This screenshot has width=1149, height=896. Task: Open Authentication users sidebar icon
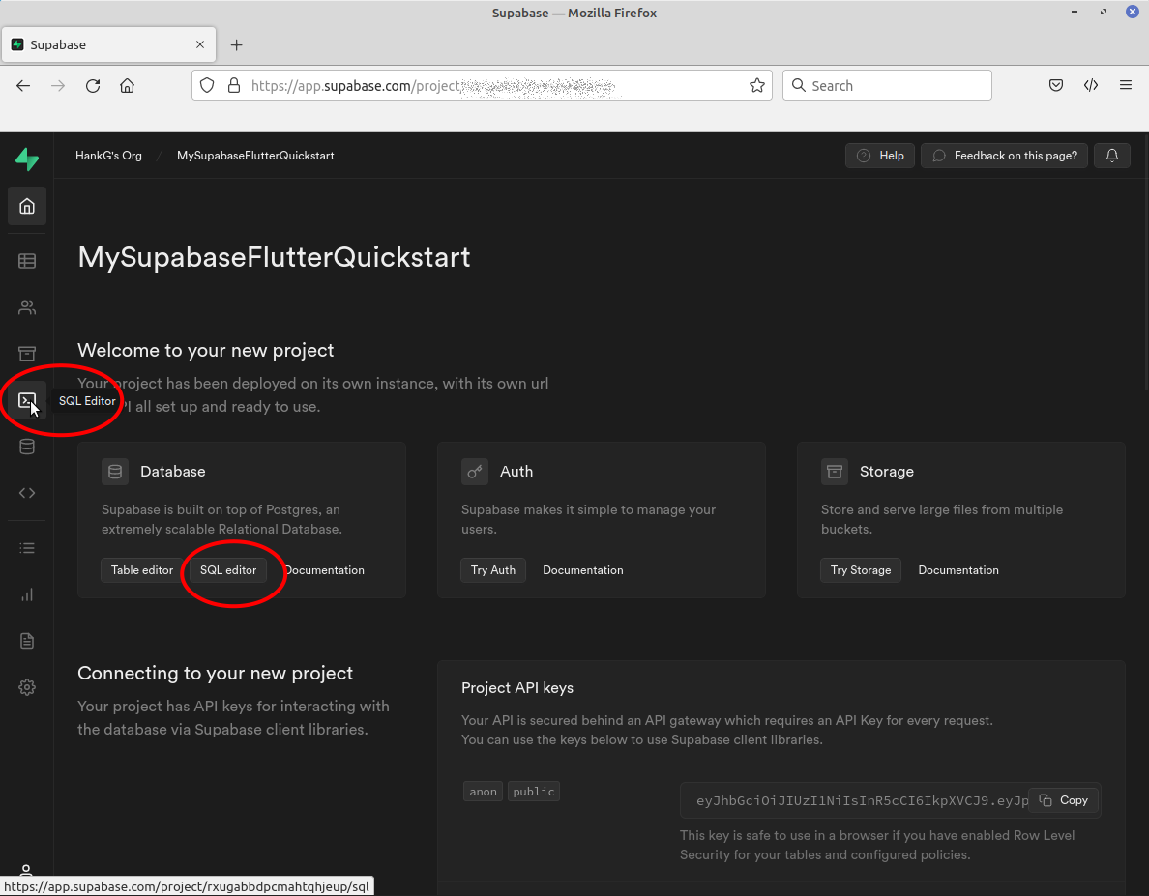pyautogui.click(x=27, y=307)
